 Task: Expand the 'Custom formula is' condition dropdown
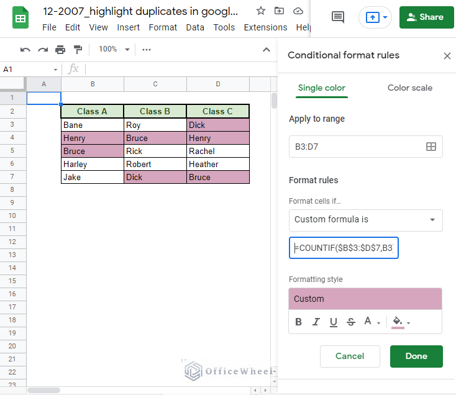pyautogui.click(x=365, y=220)
